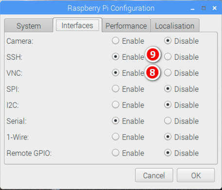222x190 pixels.
Task: Select the VNC Enable option
Action: pos(115,73)
